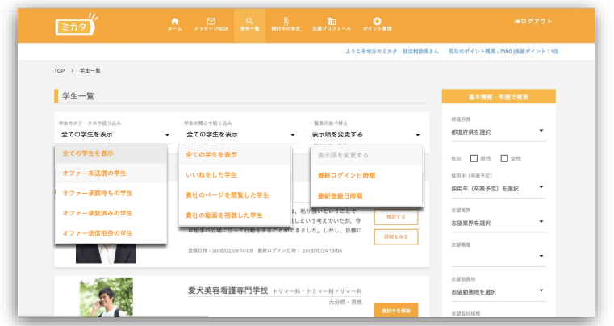Screen dimensions: 614x326
Task: Click TOP breadcrumb link
Action: pos(59,71)
